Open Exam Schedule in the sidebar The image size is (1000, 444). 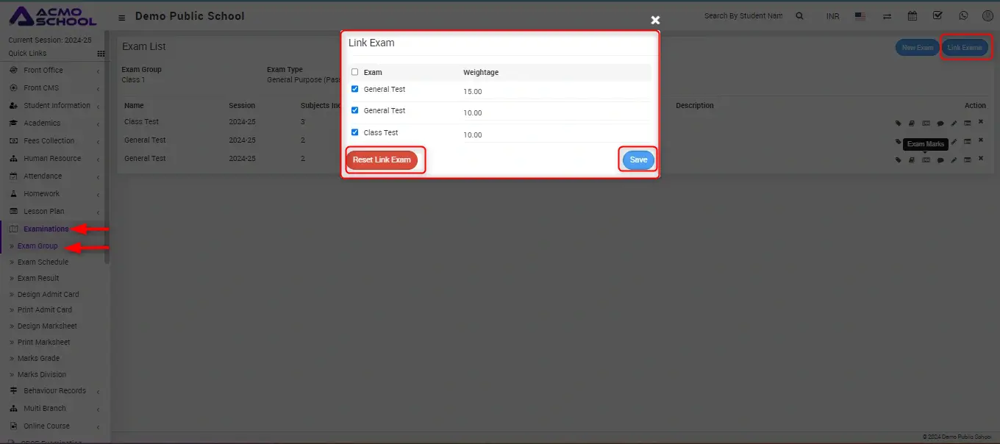point(43,262)
